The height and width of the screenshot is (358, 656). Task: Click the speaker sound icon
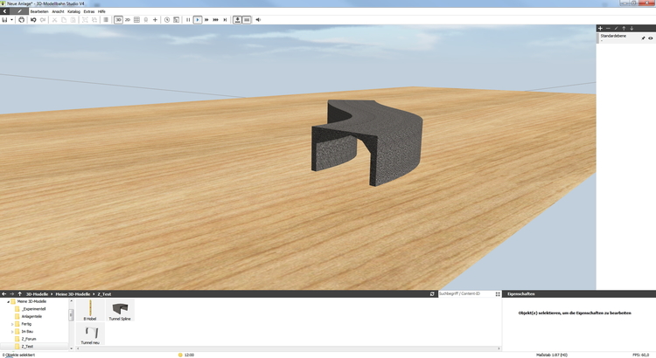coord(258,19)
